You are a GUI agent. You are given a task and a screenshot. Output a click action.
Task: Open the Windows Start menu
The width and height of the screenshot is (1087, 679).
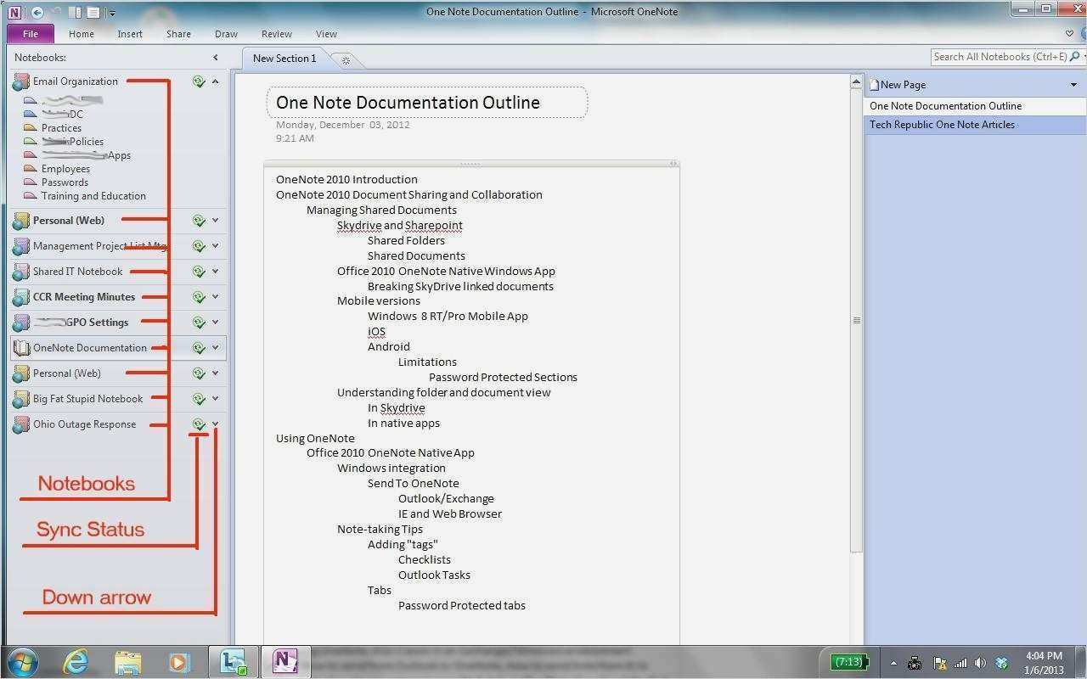click(21, 661)
